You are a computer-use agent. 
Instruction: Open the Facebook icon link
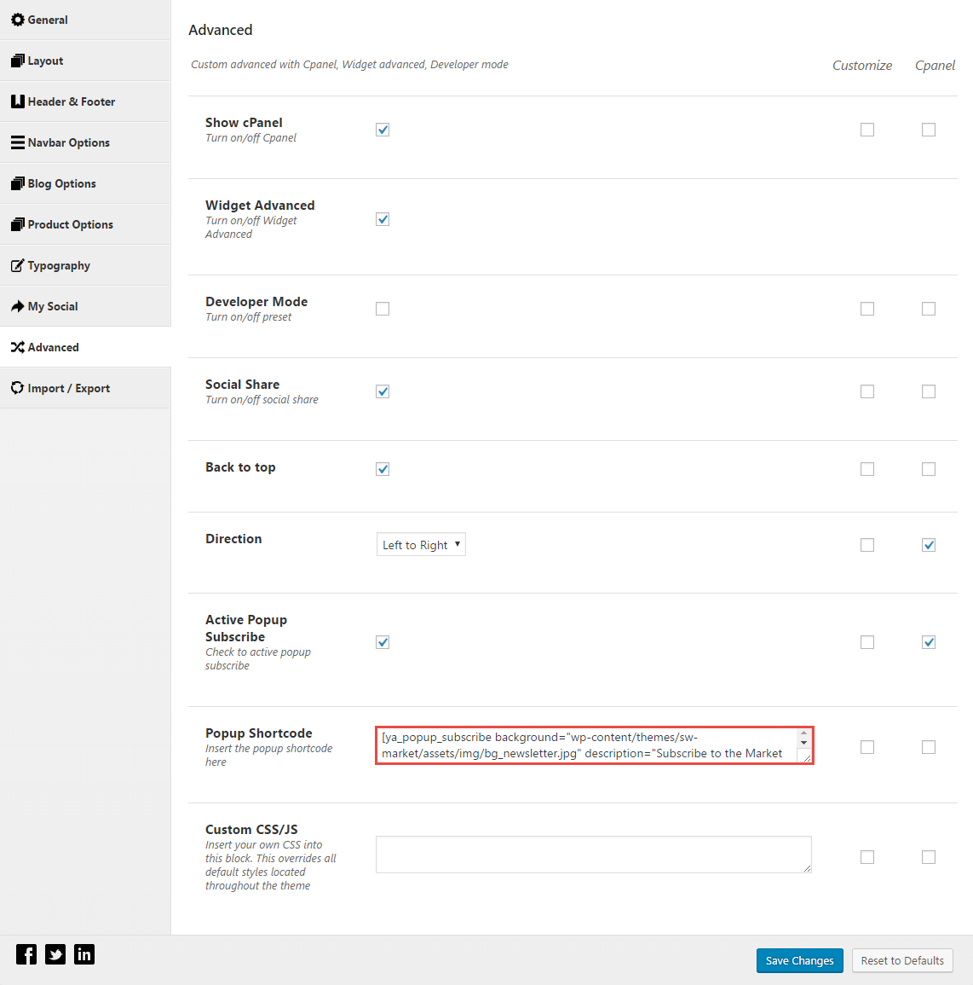26,954
